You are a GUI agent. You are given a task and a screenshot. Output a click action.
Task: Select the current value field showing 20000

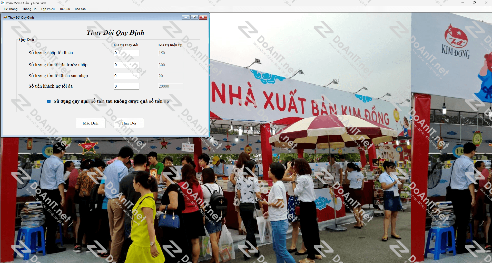tap(171, 86)
